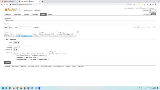The image size is (160, 90).
Task: Open the Windows Start menu
Action: pos(3,88)
